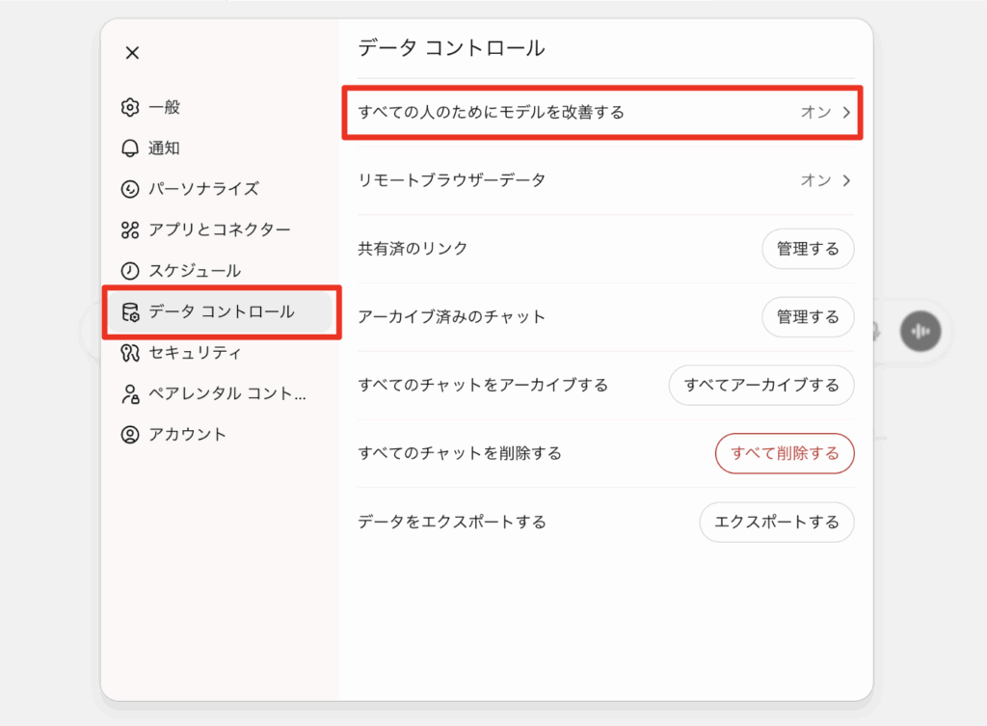The height and width of the screenshot is (726, 987).
Task: Toggle the オン status for リモートブラウザーデータ
Action: [815, 180]
